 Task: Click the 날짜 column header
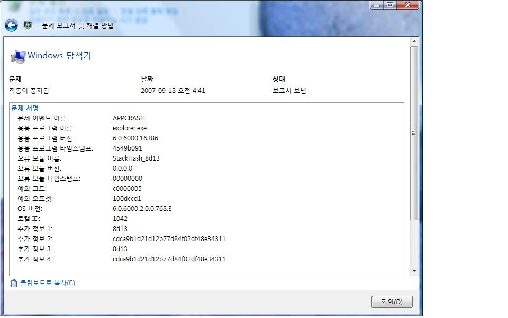pos(147,79)
